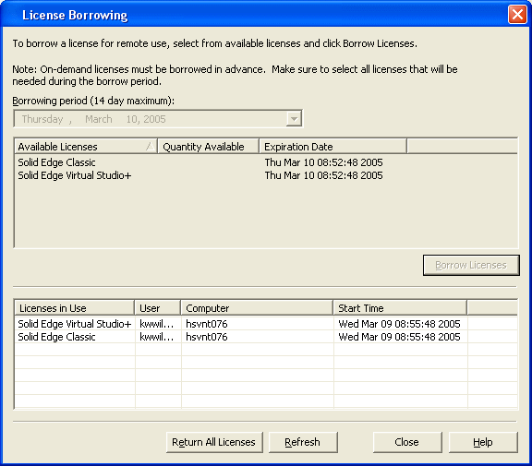Screen dimensions: 532x466
Task: Select Solid Edge Virtual Studio+ in available licenses
Action: (74, 175)
